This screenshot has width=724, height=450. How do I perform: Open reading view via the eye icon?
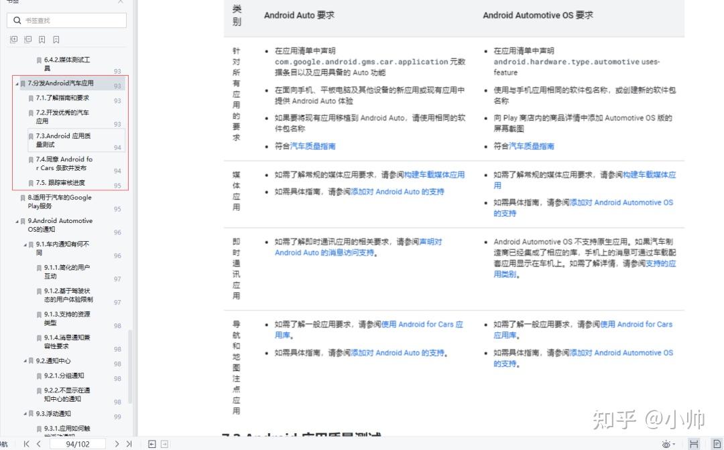[x=665, y=443]
